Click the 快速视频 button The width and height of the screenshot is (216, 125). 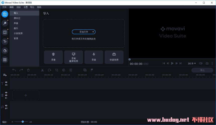114,57
